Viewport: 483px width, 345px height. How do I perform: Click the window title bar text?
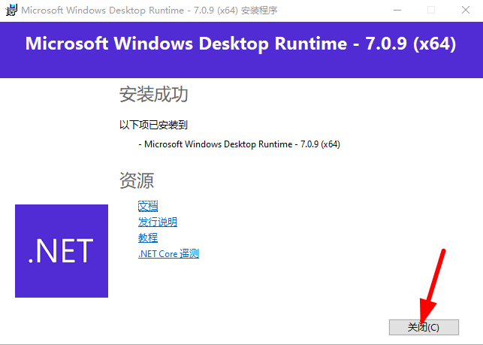click(x=149, y=11)
